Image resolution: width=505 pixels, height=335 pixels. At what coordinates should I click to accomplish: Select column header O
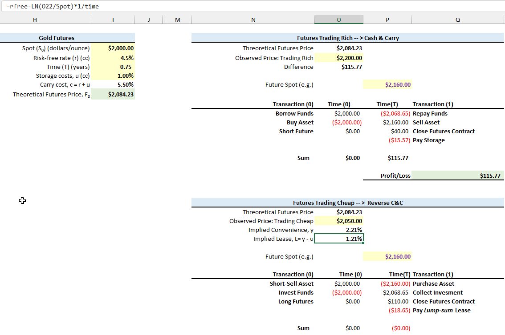338,20
